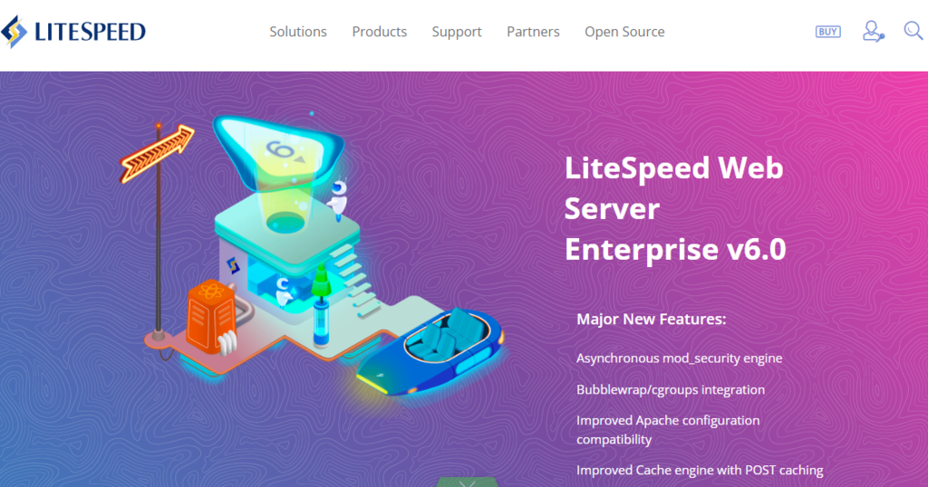This screenshot has width=928, height=487.
Task: Click the Major New Features heading
Action: 651,320
